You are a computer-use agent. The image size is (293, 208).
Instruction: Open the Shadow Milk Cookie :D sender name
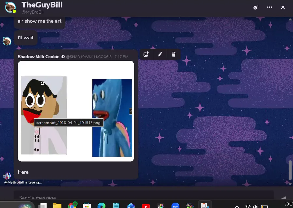coord(41,57)
